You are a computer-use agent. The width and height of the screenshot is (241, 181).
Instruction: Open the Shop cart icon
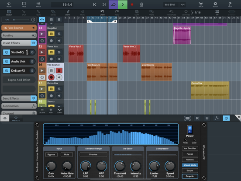201,4
